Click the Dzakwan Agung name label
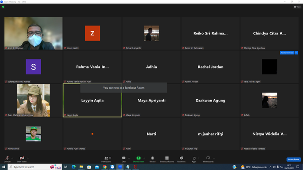The width and height of the screenshot is (303, 170). pyautogui.click(x=210, y=101)
